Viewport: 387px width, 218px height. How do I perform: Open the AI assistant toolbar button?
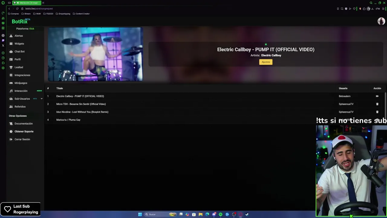tap(378, 9)
